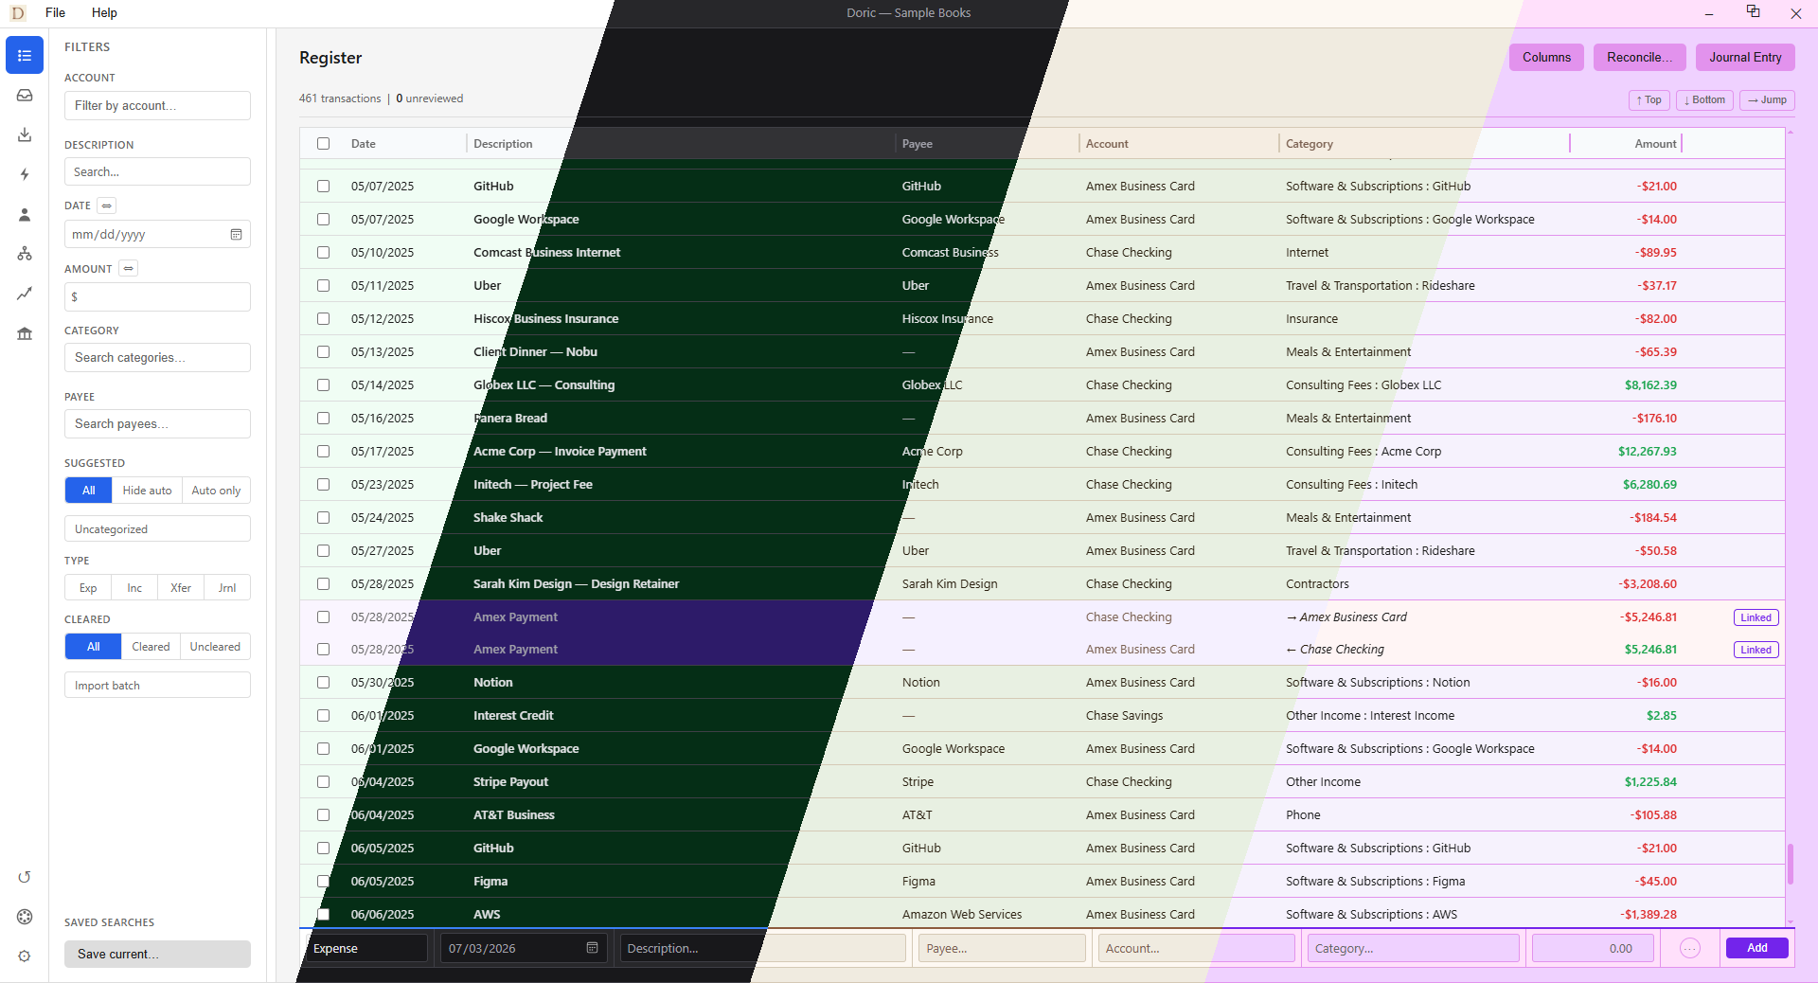Select the Uncleared filter tab
Image resolution: width=1818 pixels, height=983 pixels.
tap(215, 647)
